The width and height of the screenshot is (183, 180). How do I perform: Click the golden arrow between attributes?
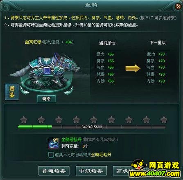[133, 68]
